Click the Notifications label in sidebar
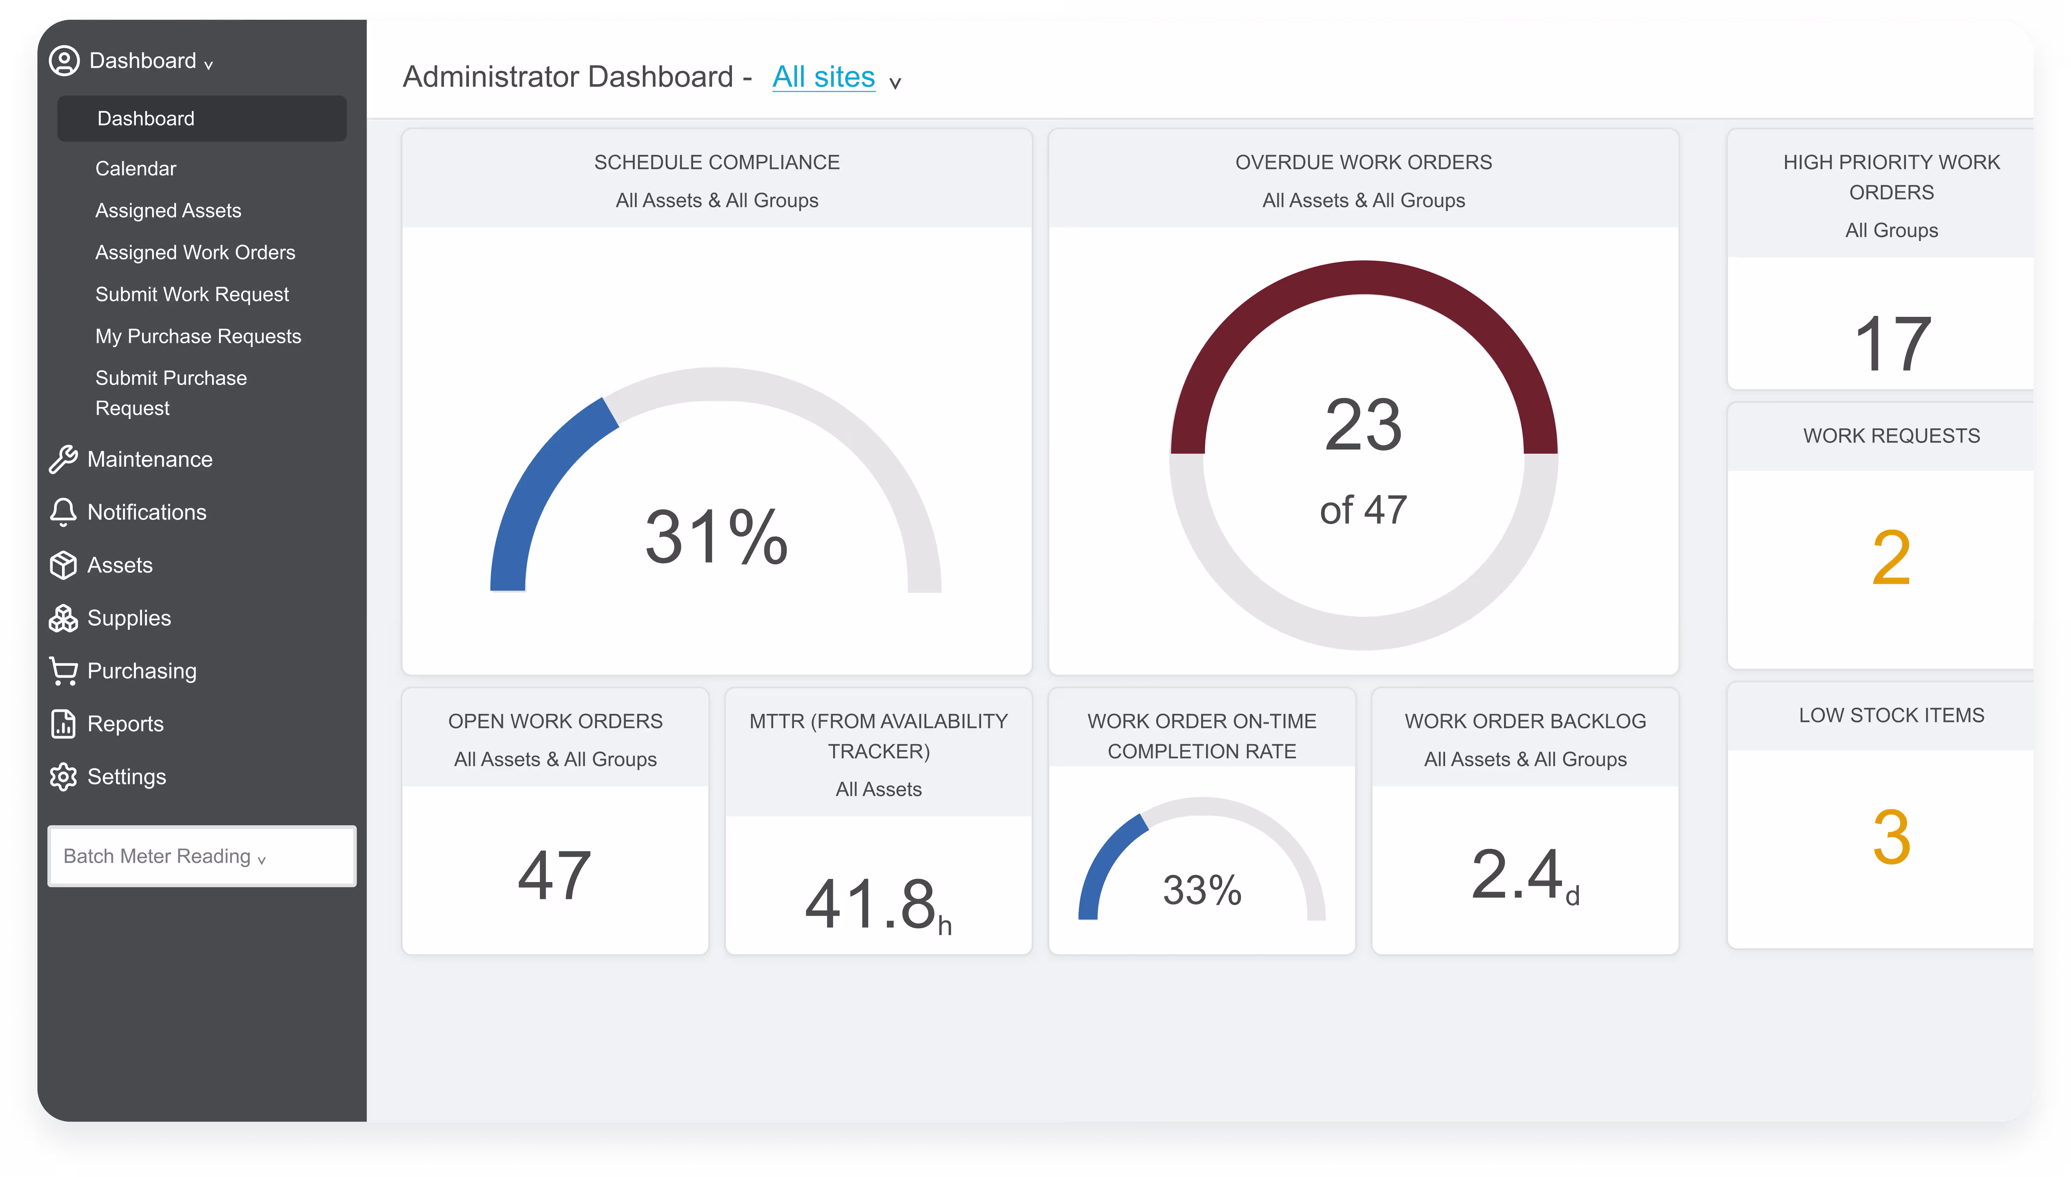The height and width of the screenshot is (1177, 2071). [x=147, y=513]
